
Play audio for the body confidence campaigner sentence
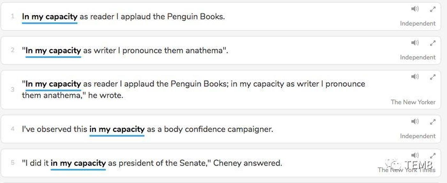click(415, 122)
